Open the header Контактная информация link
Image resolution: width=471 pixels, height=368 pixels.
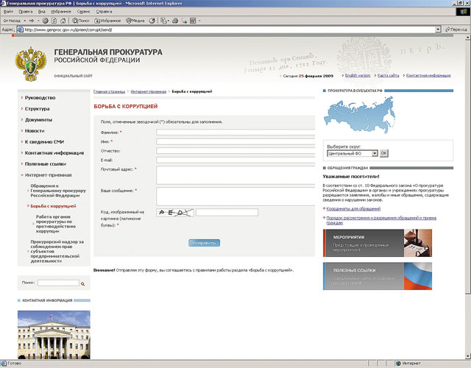pos(428,75)
